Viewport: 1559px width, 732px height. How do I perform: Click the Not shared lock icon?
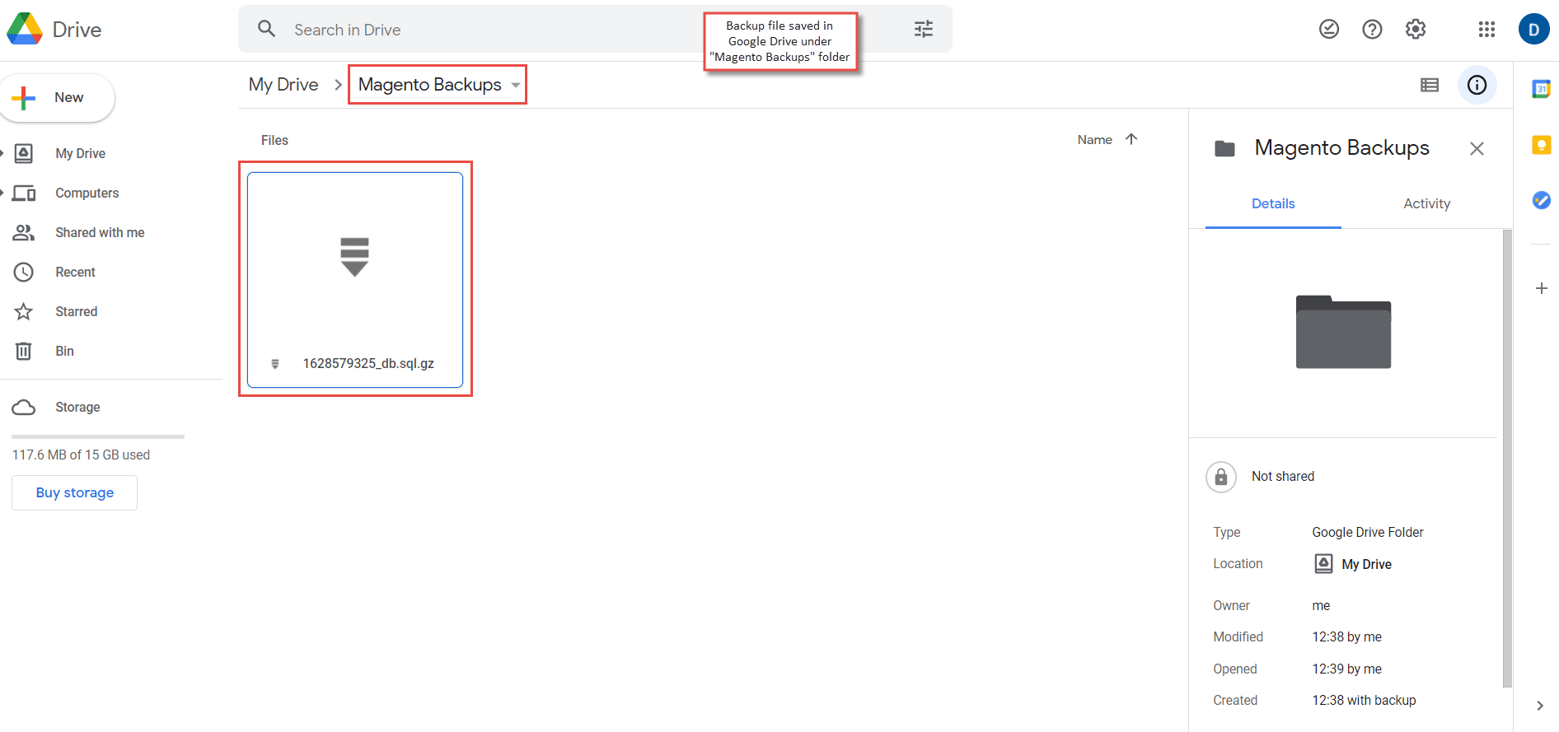[1221, 477]
